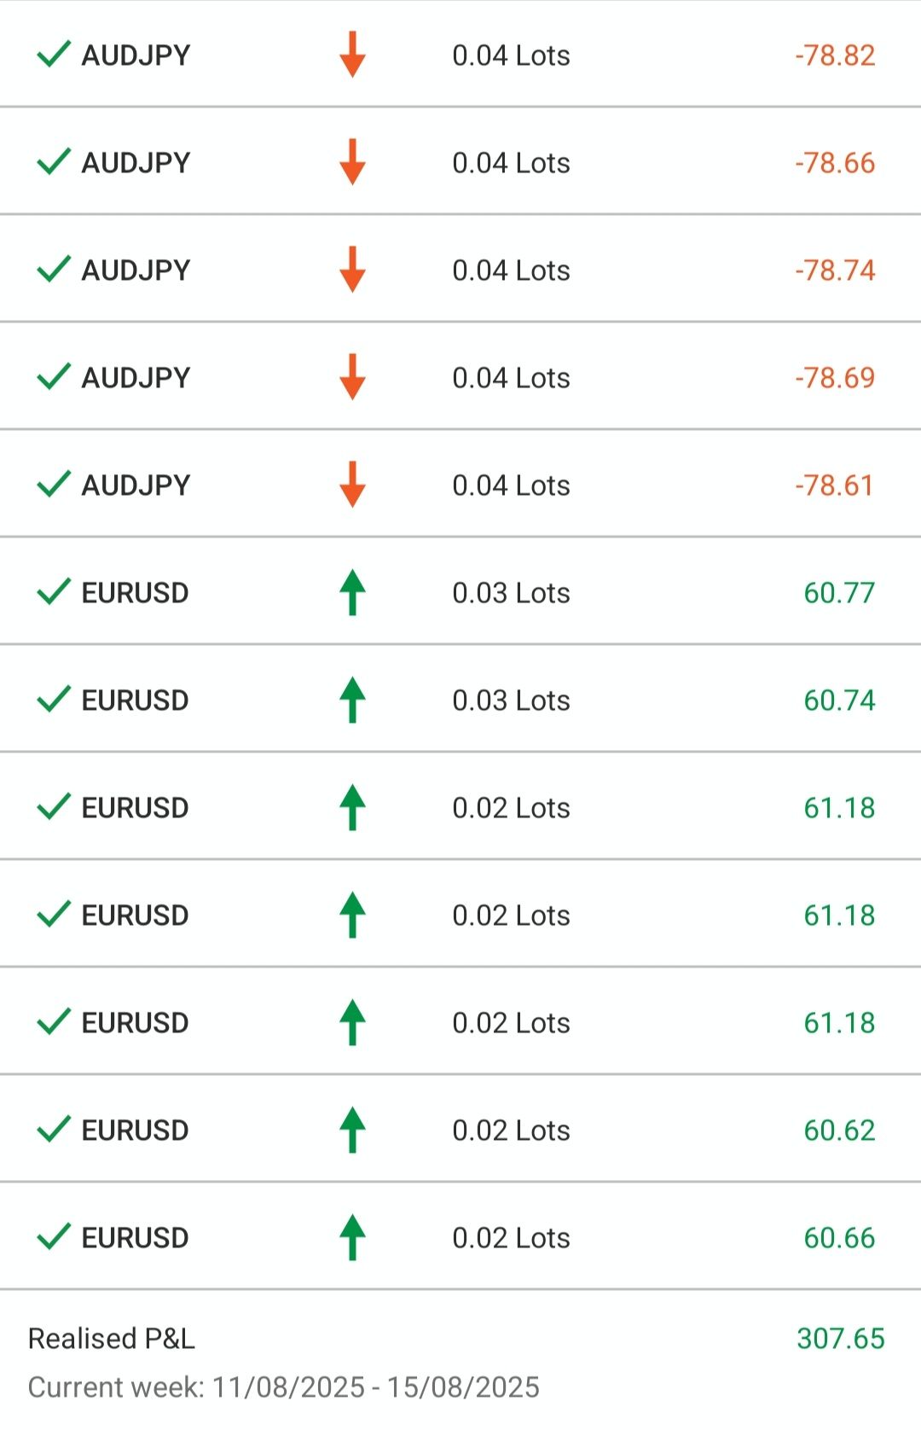This screenshot has height=1430, width=921.
Task: Click the green up arrow in the 60.62 row
Action: 352,1130
